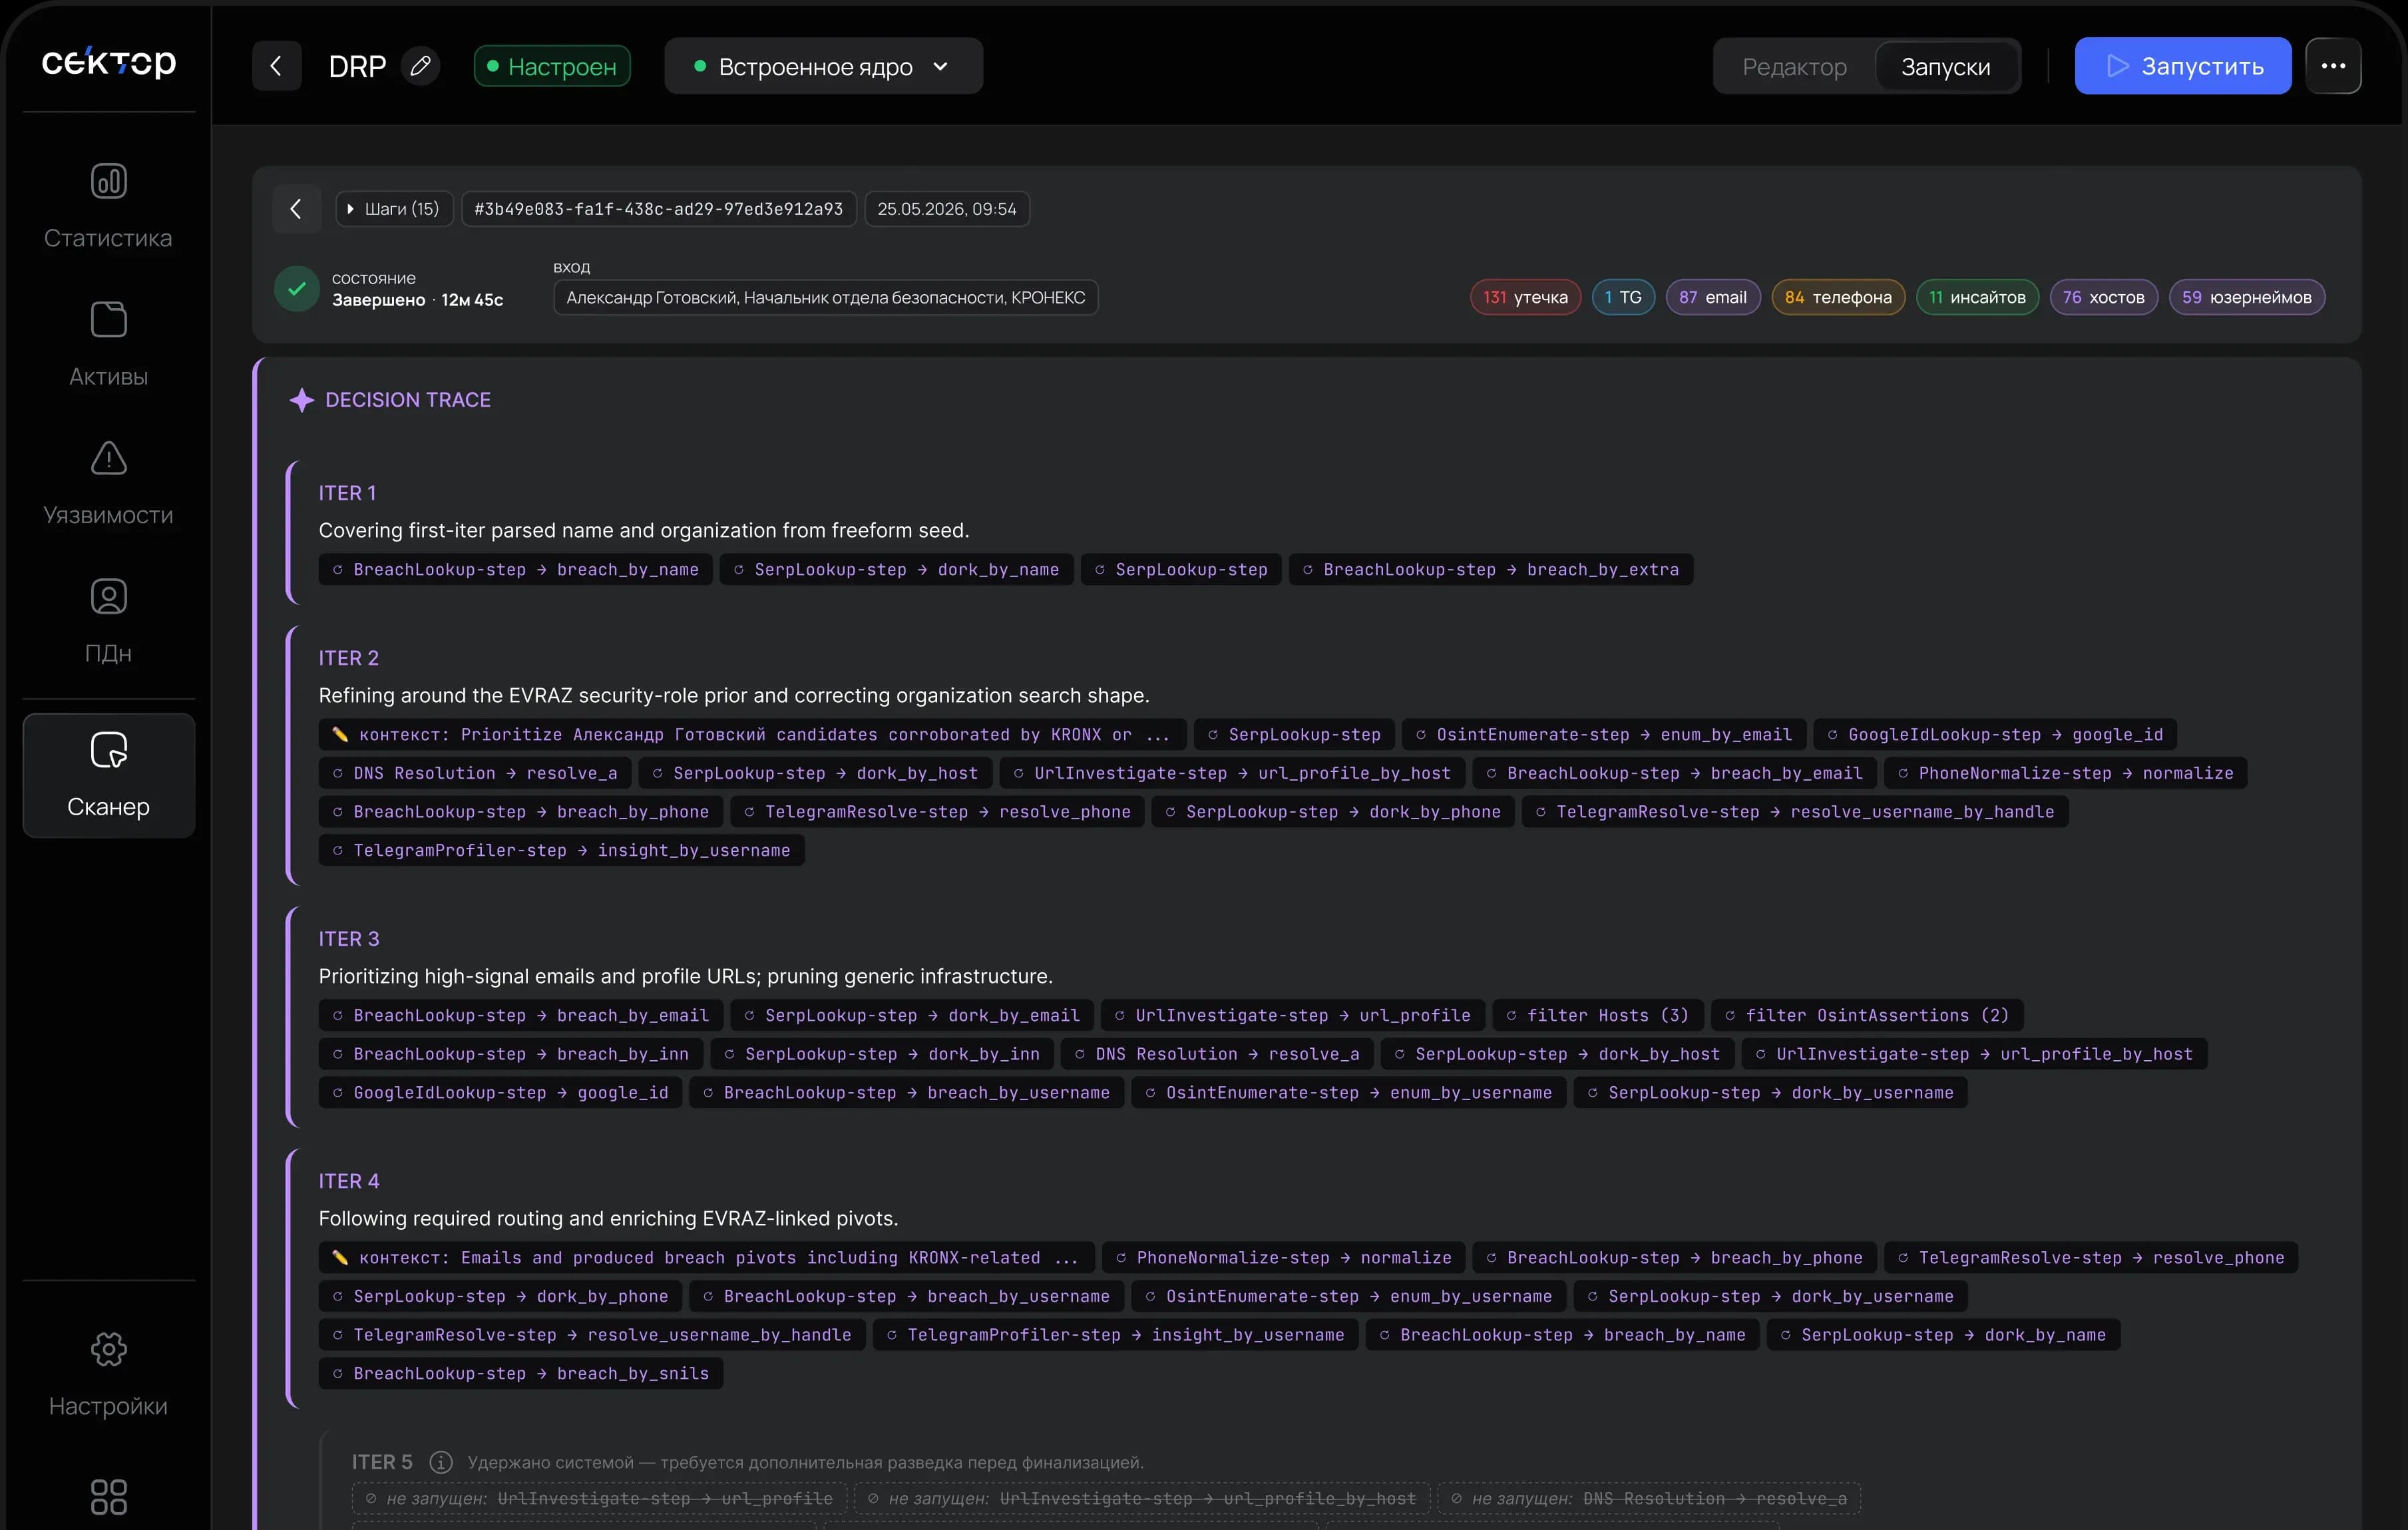Click the DECISION TRACE title
This screenshot has width=2408, height=1530.
(408, 400)
